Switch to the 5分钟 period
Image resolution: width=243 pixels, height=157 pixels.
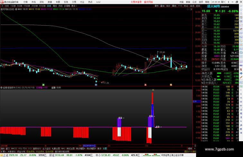tap(20, 6)
